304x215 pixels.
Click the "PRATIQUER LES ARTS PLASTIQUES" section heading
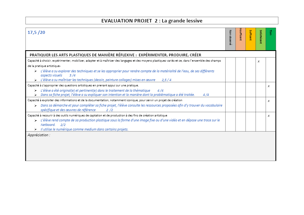(x=115, y=55)
